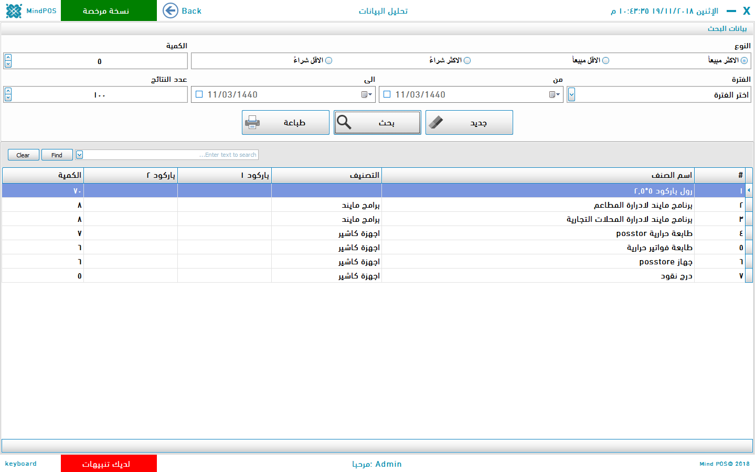Expand the 'اختر الفترة' period dropdown
This screenshot has height=472, width=755.
click(571, 94)
